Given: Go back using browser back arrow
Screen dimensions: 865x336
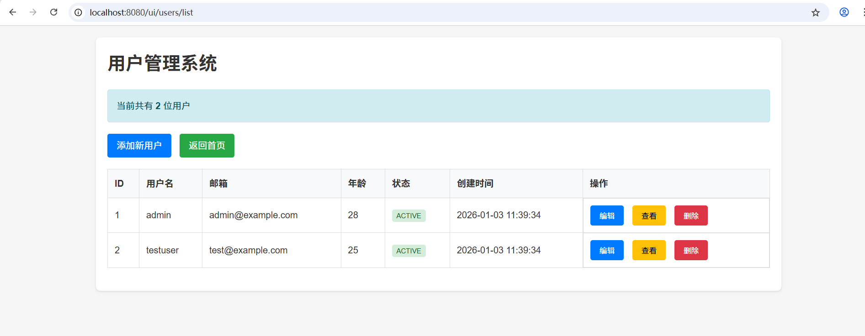Looking at the screenshot, I should click(x=13, y=12).
